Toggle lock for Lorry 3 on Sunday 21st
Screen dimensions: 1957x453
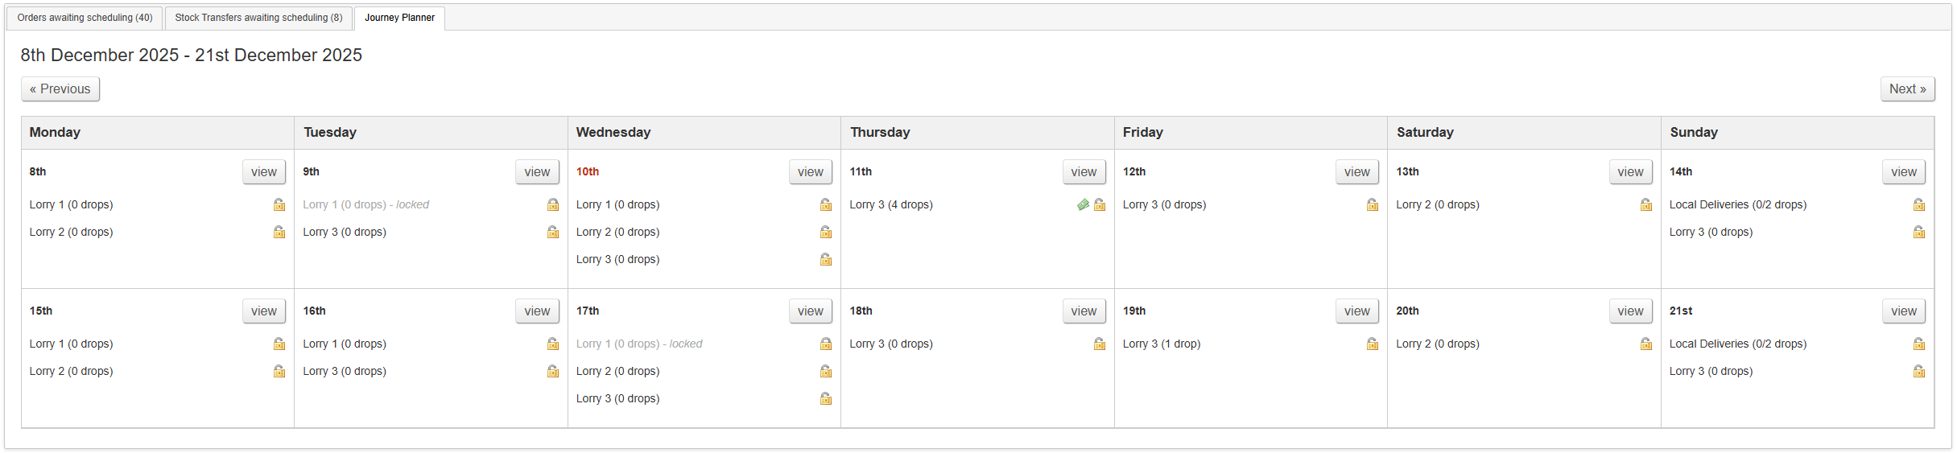pos(1919,372)
